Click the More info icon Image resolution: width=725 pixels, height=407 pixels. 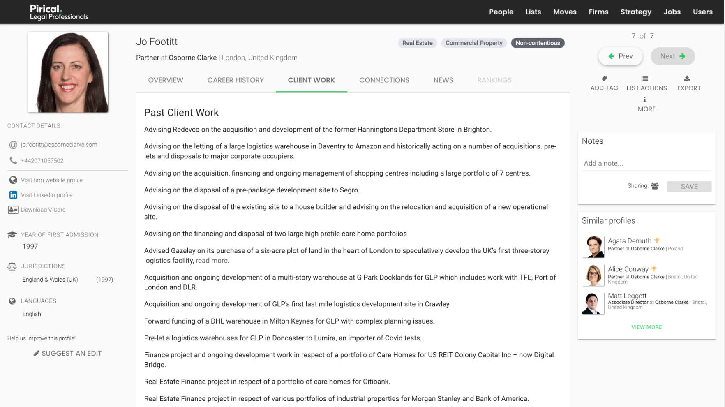[644, 99]
